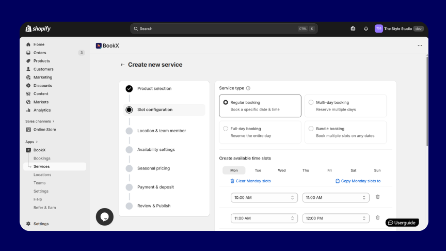Click the Service type info icon
The height and width of the screenshot is (251, 446).
click(x=248, y=88)
